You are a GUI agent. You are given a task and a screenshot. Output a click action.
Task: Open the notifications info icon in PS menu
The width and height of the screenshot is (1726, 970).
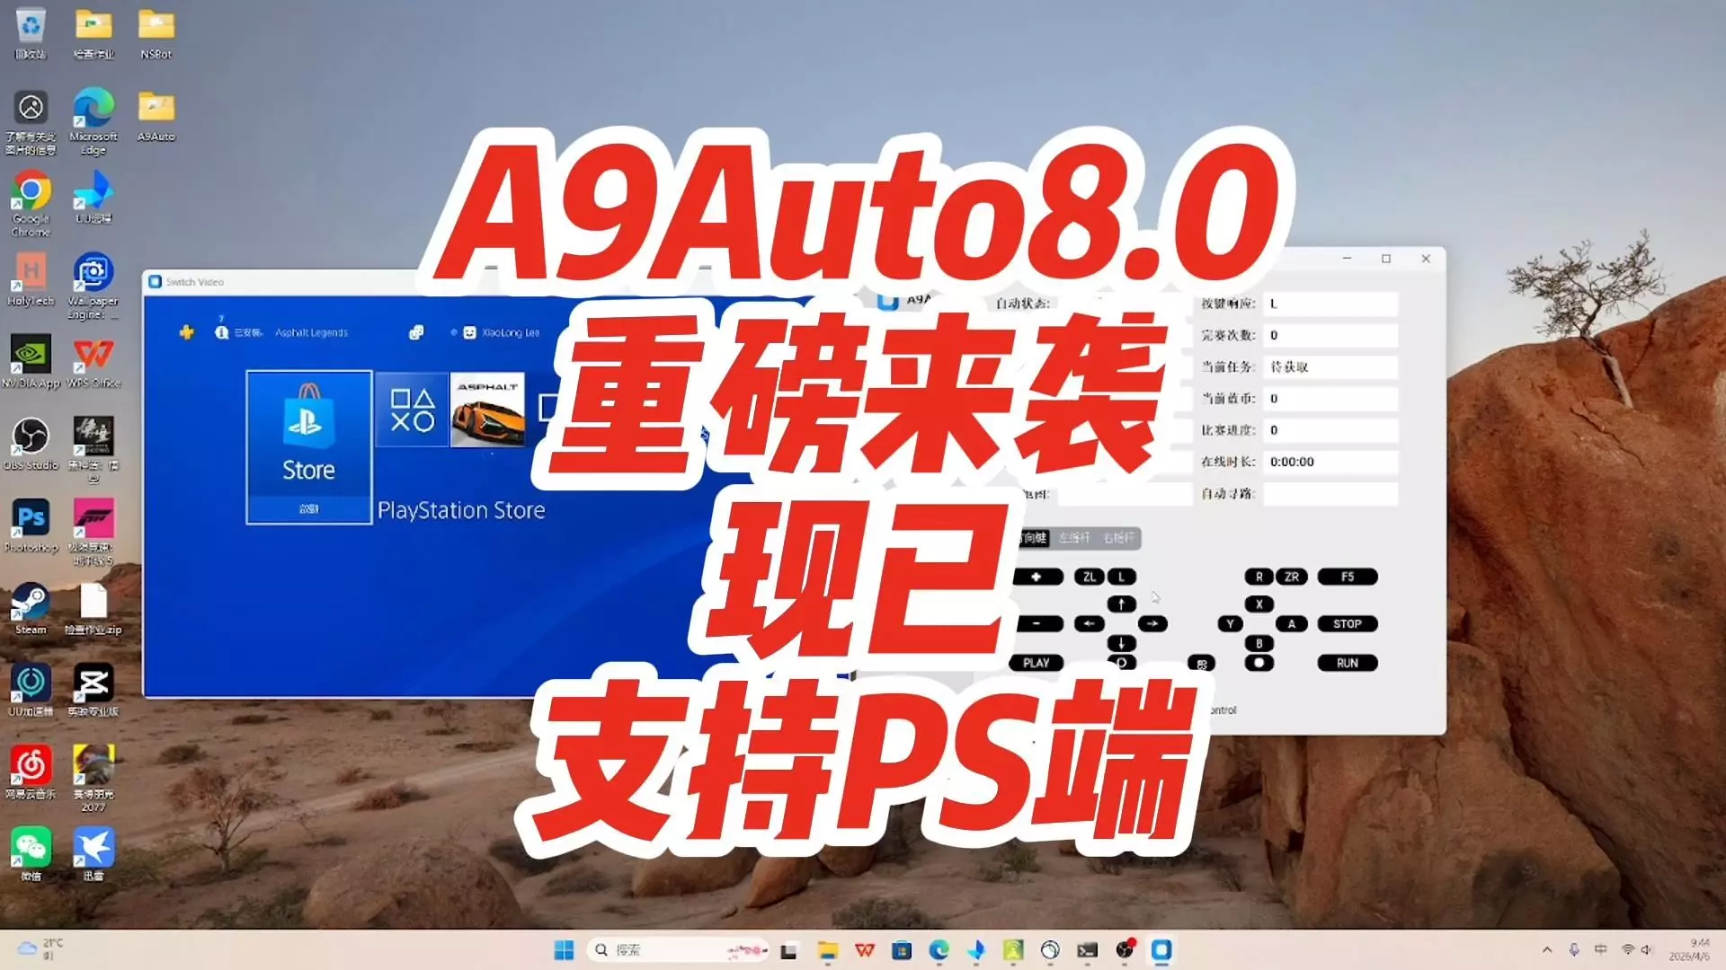pyautogui.click(x=221, y=332)
